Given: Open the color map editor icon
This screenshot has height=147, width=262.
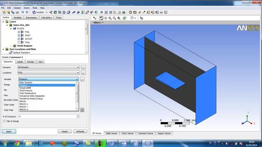Looking at the screenshot, I should (x=82, y=110).
